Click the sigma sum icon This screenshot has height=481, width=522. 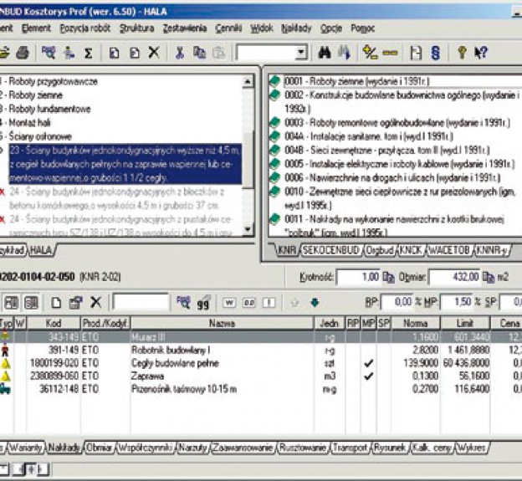tap(88, 54)
